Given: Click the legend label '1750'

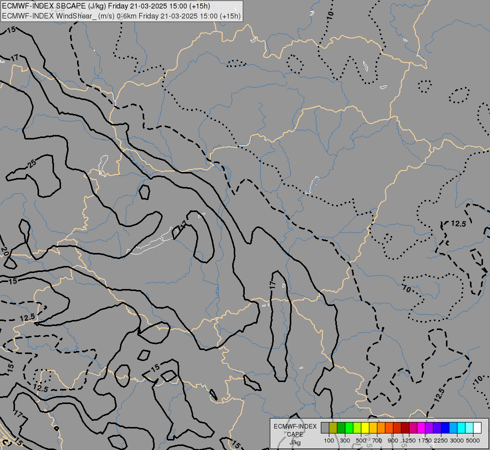Looking at the screenshot, I should (425, 440).
